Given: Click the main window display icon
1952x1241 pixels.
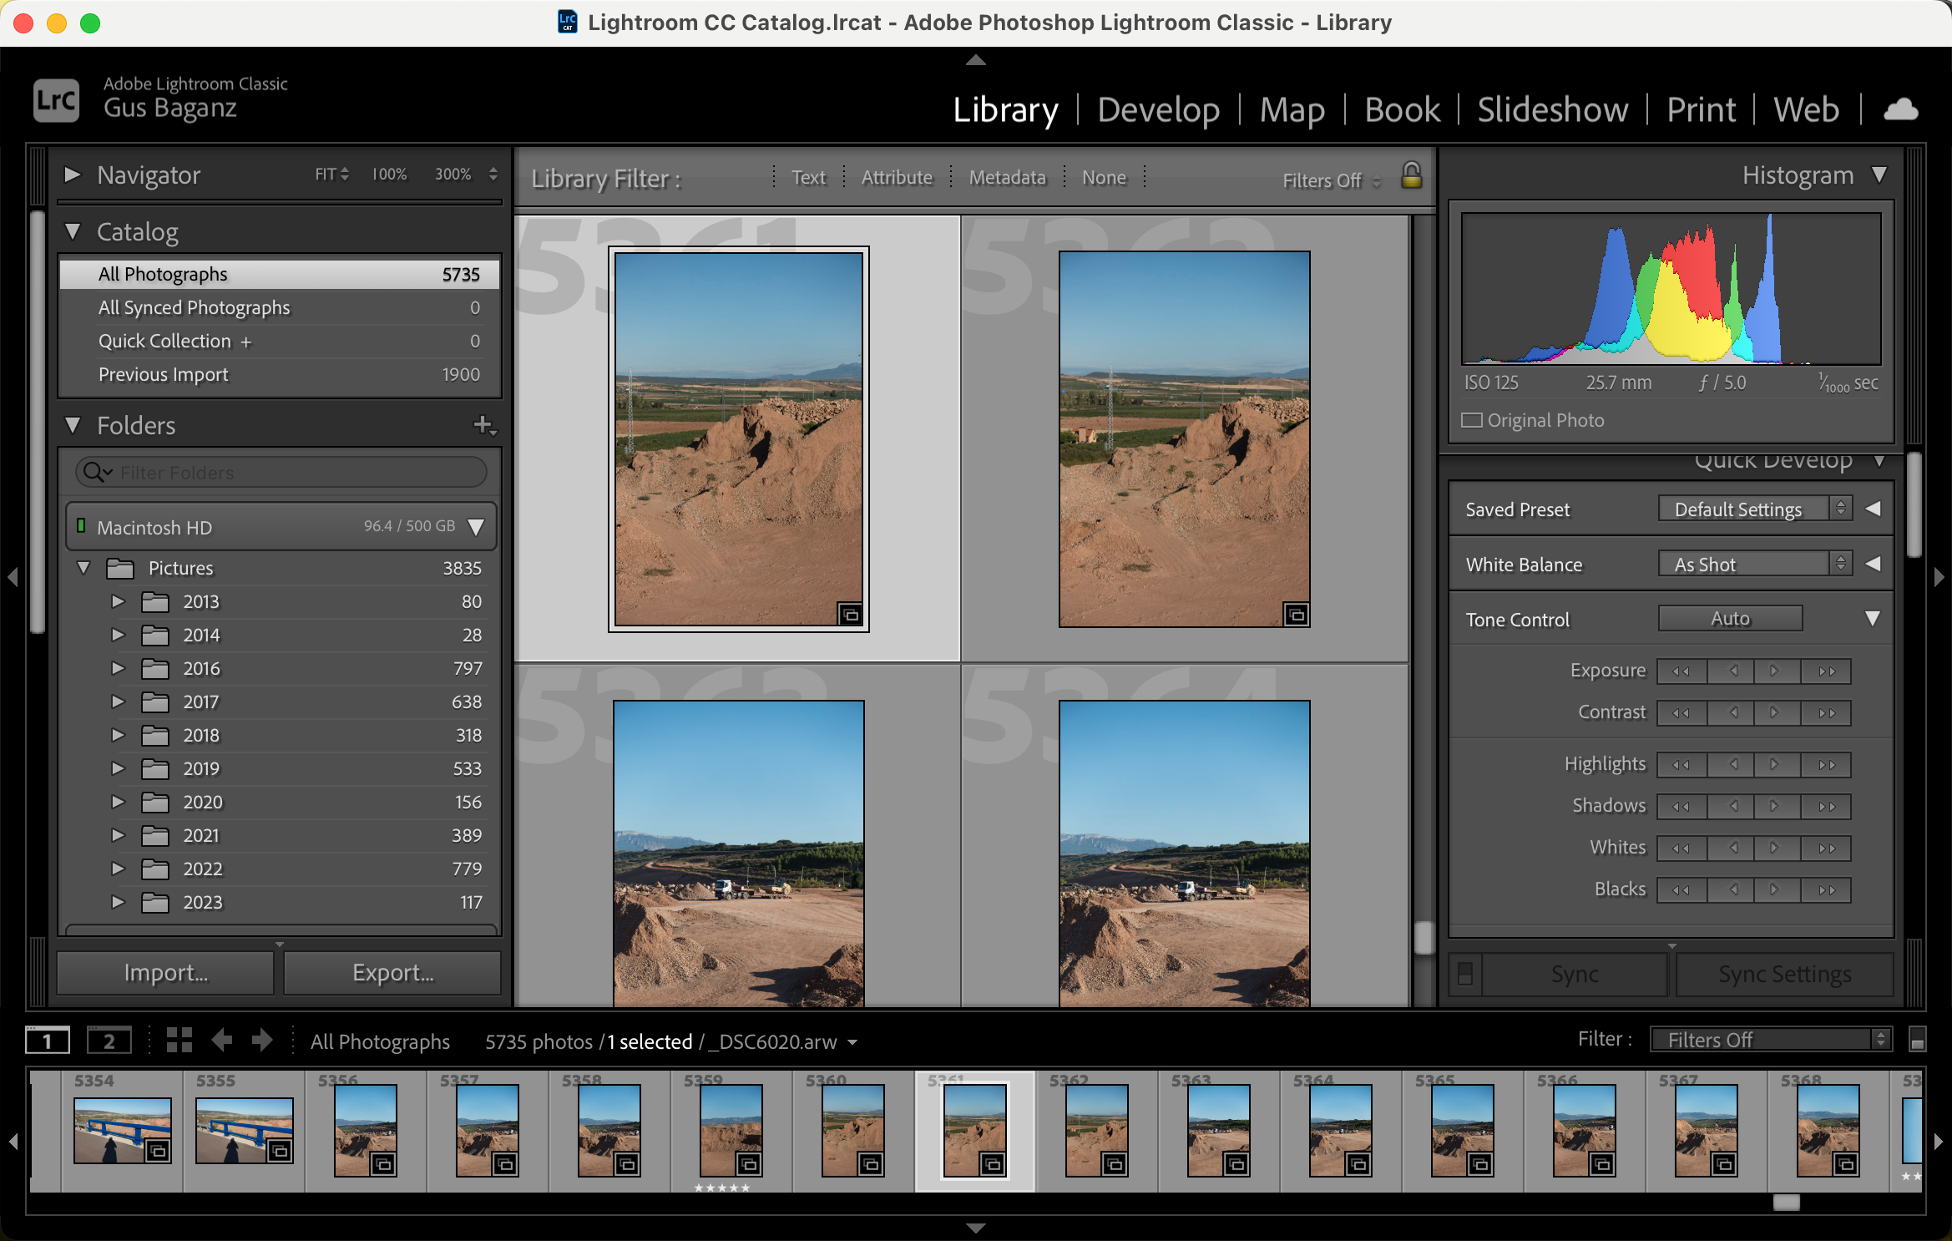Looking at the screenshot, I should coord(48,1041).
